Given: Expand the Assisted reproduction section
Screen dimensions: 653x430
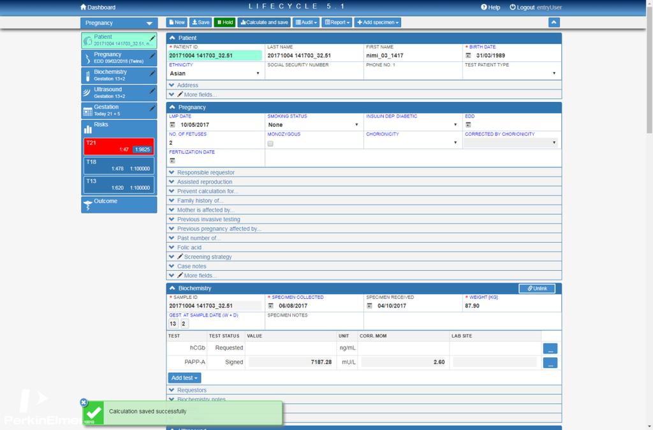Looking at the screenshot, I should click(x=363, y=182).
